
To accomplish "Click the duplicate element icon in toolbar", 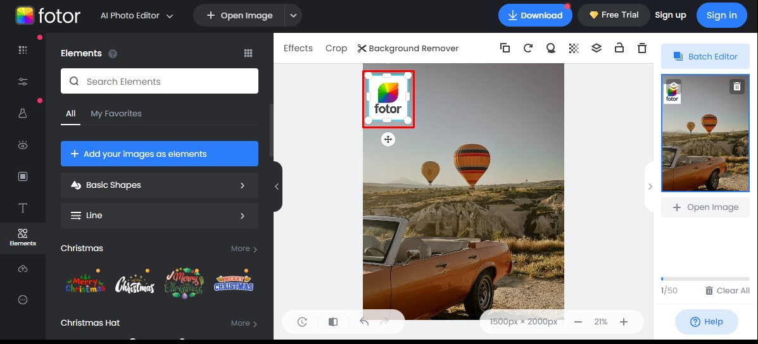I will tap(505, 48).
